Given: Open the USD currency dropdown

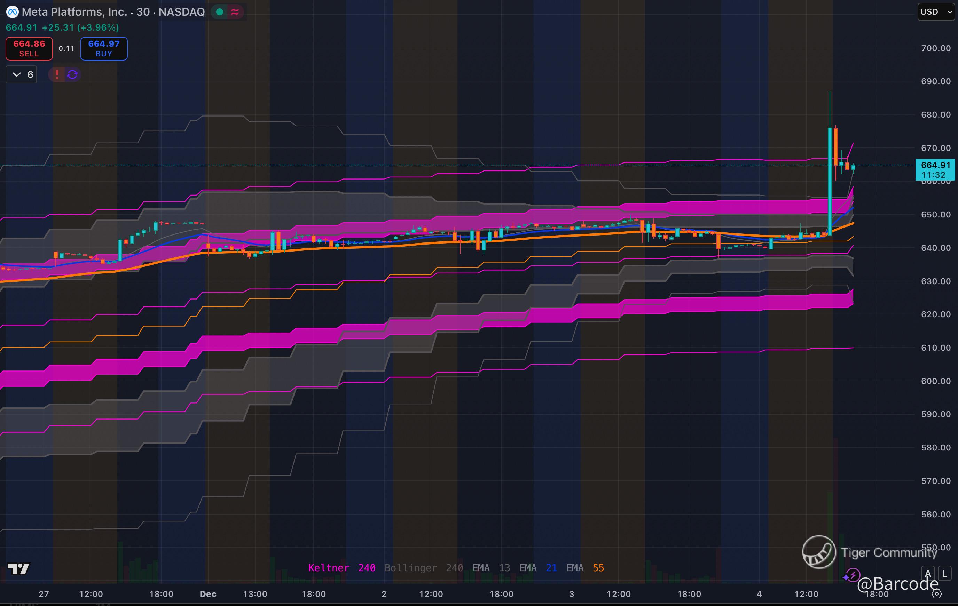Looking at the screenshot, I should click(x=935, y=12).
